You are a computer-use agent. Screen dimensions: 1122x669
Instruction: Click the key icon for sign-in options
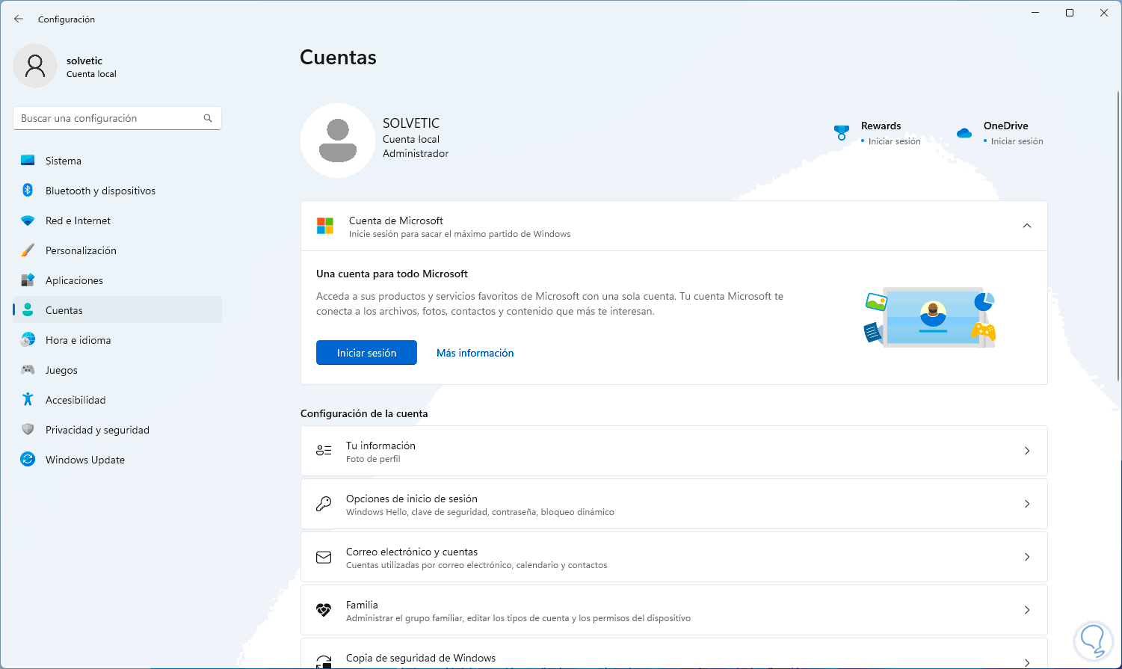click(324, 504)
